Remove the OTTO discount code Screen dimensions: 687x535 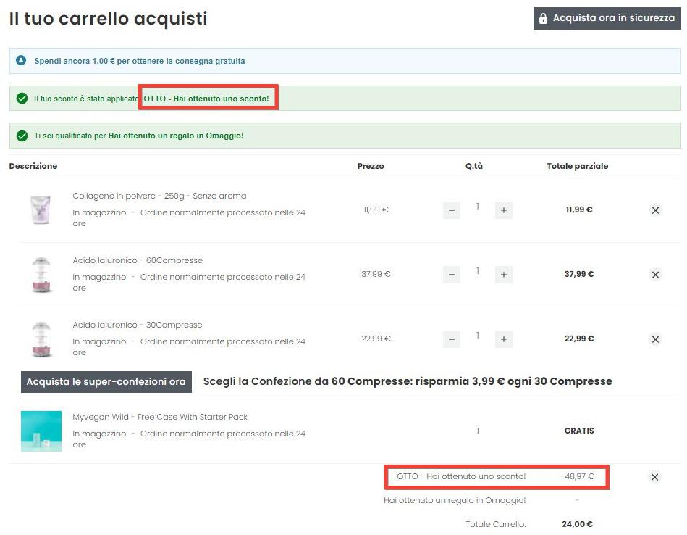pos(654,477)
